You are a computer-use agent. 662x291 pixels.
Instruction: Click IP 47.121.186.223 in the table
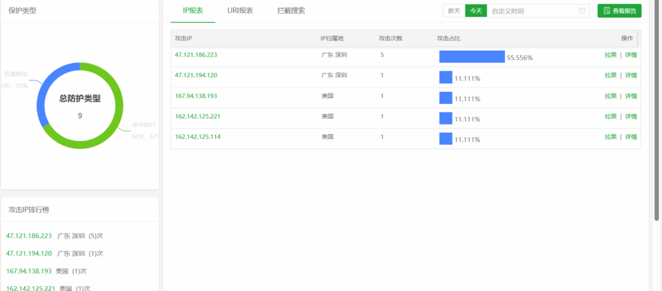pyautogui.click(x=196, y=55)
